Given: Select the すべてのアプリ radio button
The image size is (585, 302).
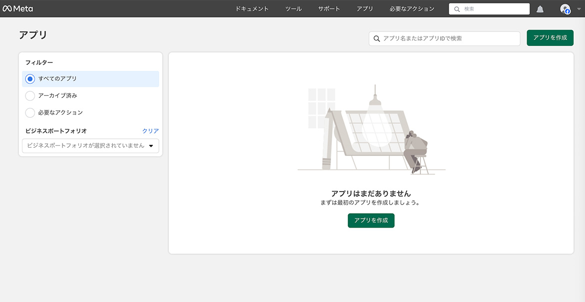Looking at the screenshot, I should point(30,79).
